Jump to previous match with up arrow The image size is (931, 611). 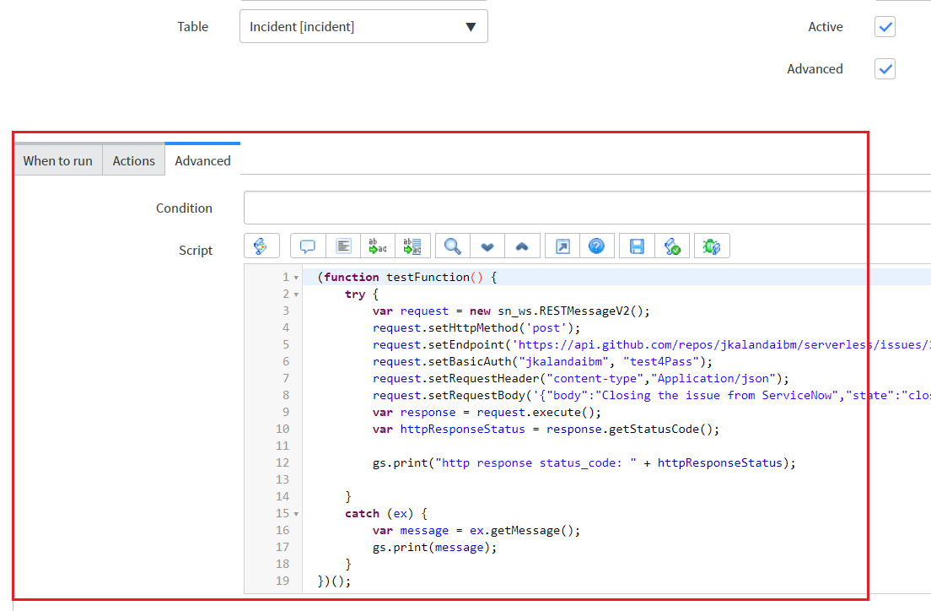[x=523, y=246]
